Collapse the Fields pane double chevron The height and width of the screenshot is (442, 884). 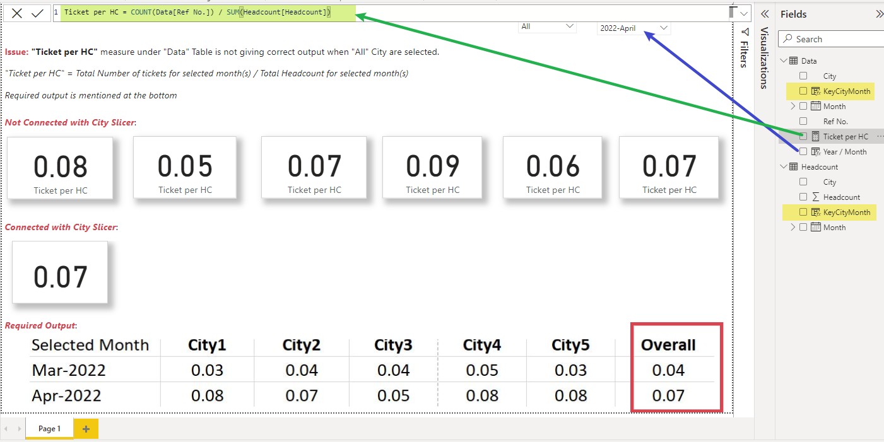[x=879, y=14]
